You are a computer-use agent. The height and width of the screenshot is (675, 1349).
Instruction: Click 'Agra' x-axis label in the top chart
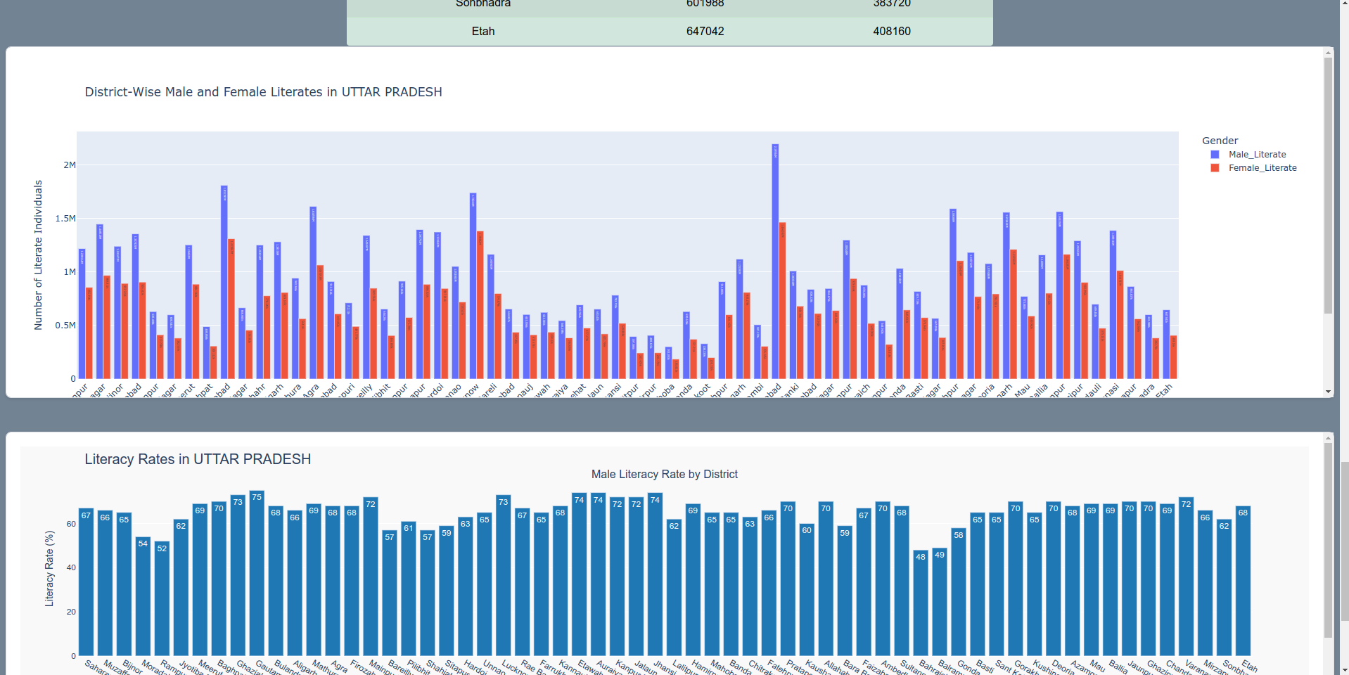point(311,390)
